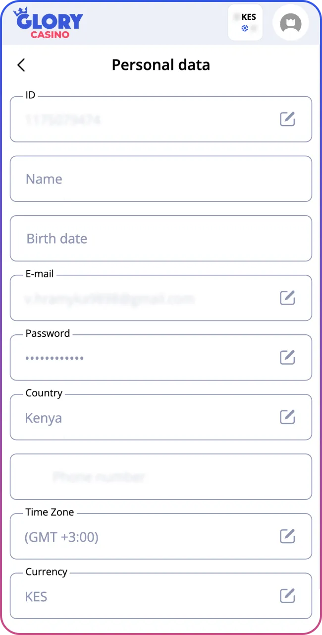The width and height of the screenshot is (322, 635).
Task: Click the edit icon in E-mail field
Action: [287, 298]
